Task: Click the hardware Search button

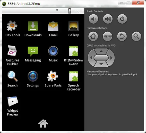Action: click(x=136, y=36)
